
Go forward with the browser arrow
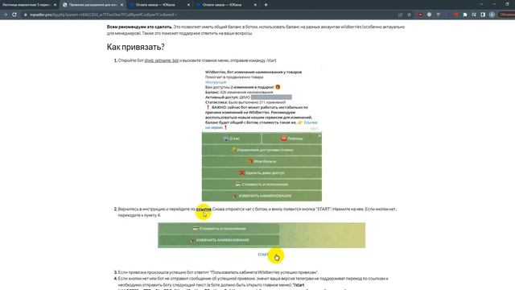click(x=6, y=14)
